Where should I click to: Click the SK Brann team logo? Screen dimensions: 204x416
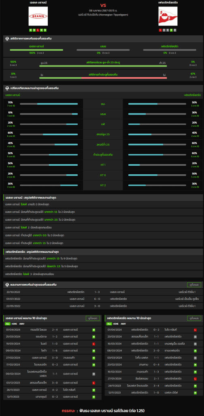38,16
